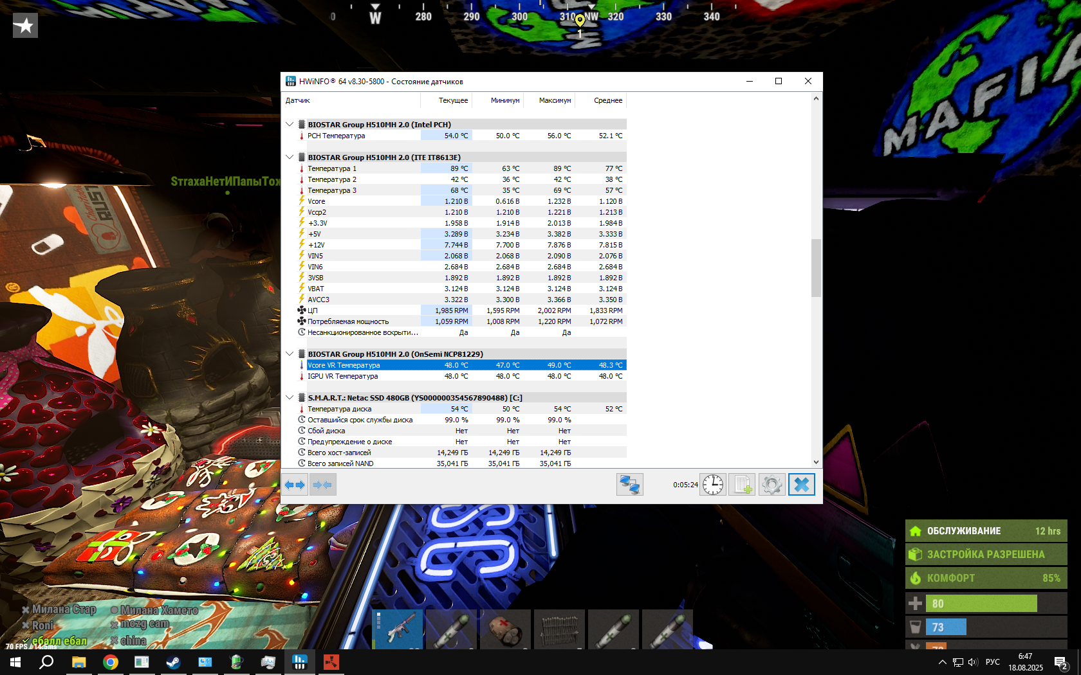Collapse the Netac SSD S.M.A.R.T. group

pyautogui.click(x=290, y=398)
